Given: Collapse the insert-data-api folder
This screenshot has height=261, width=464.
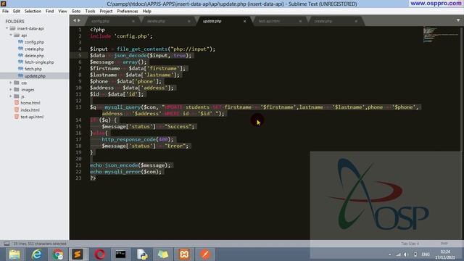Looking at the screenshot, I should (x=7, y=28).
